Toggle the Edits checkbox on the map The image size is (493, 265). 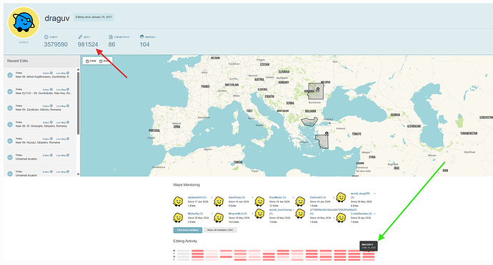tap(87, 61)
